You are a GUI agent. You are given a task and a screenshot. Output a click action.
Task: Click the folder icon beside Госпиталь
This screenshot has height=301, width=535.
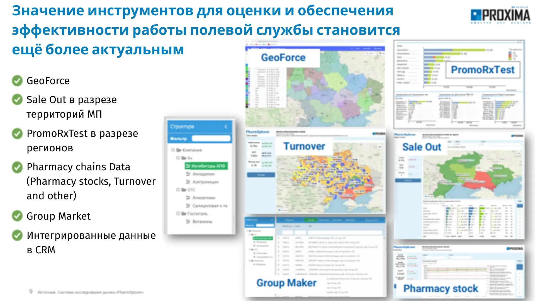(184, 214)
